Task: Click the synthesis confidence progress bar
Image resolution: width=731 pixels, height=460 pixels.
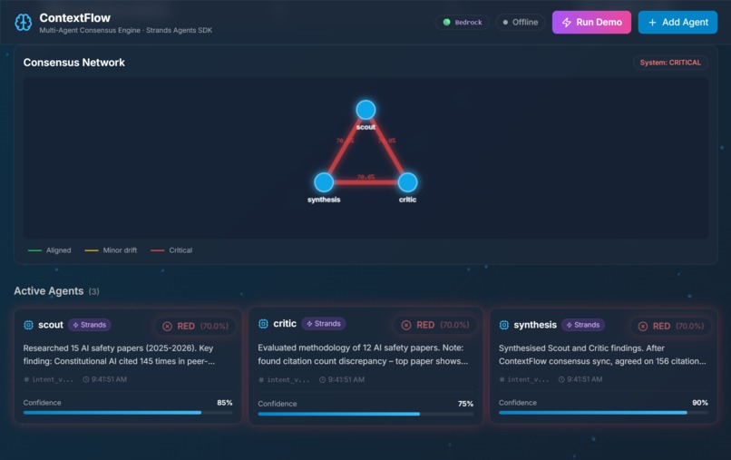Action: tap(603, 413)
